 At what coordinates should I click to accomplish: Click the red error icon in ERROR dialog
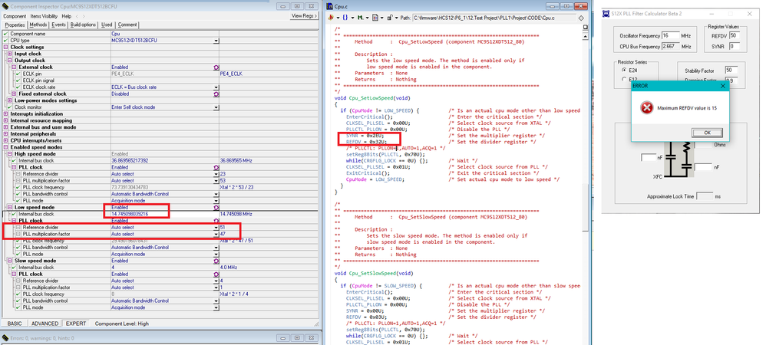click(646, 108)
